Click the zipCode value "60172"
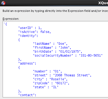 [x=61, y=83]
